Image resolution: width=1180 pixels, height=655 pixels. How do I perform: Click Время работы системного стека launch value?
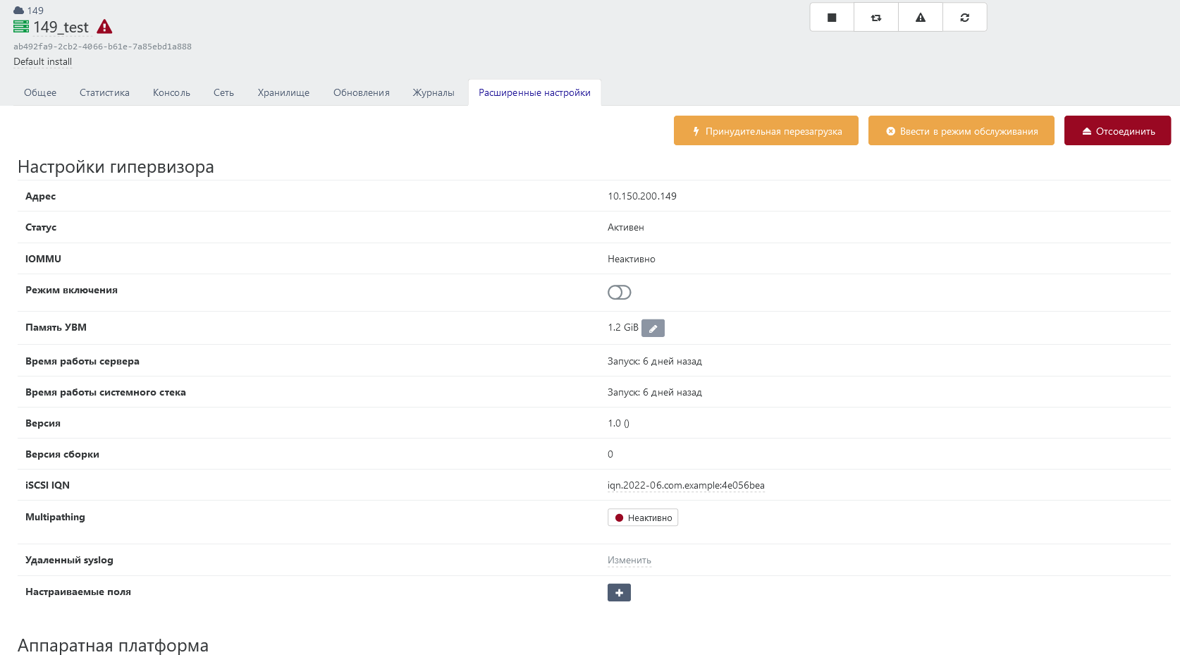655,392
